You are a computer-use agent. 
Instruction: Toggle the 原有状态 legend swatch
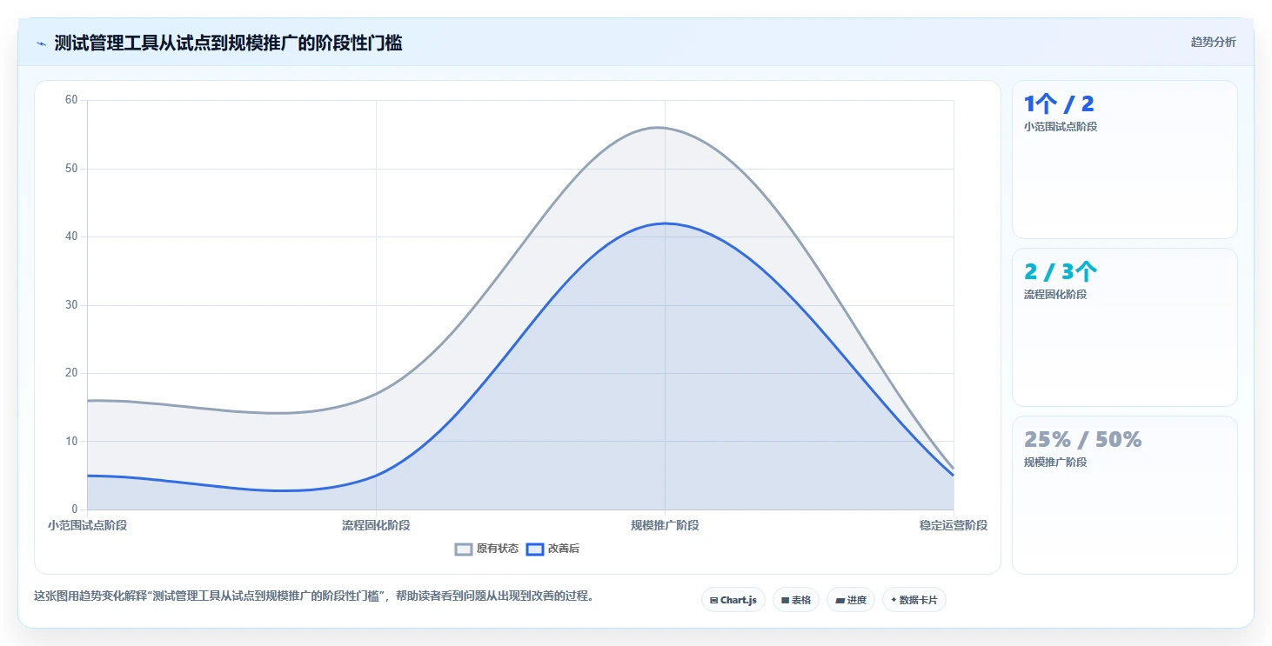coord(464,549)
